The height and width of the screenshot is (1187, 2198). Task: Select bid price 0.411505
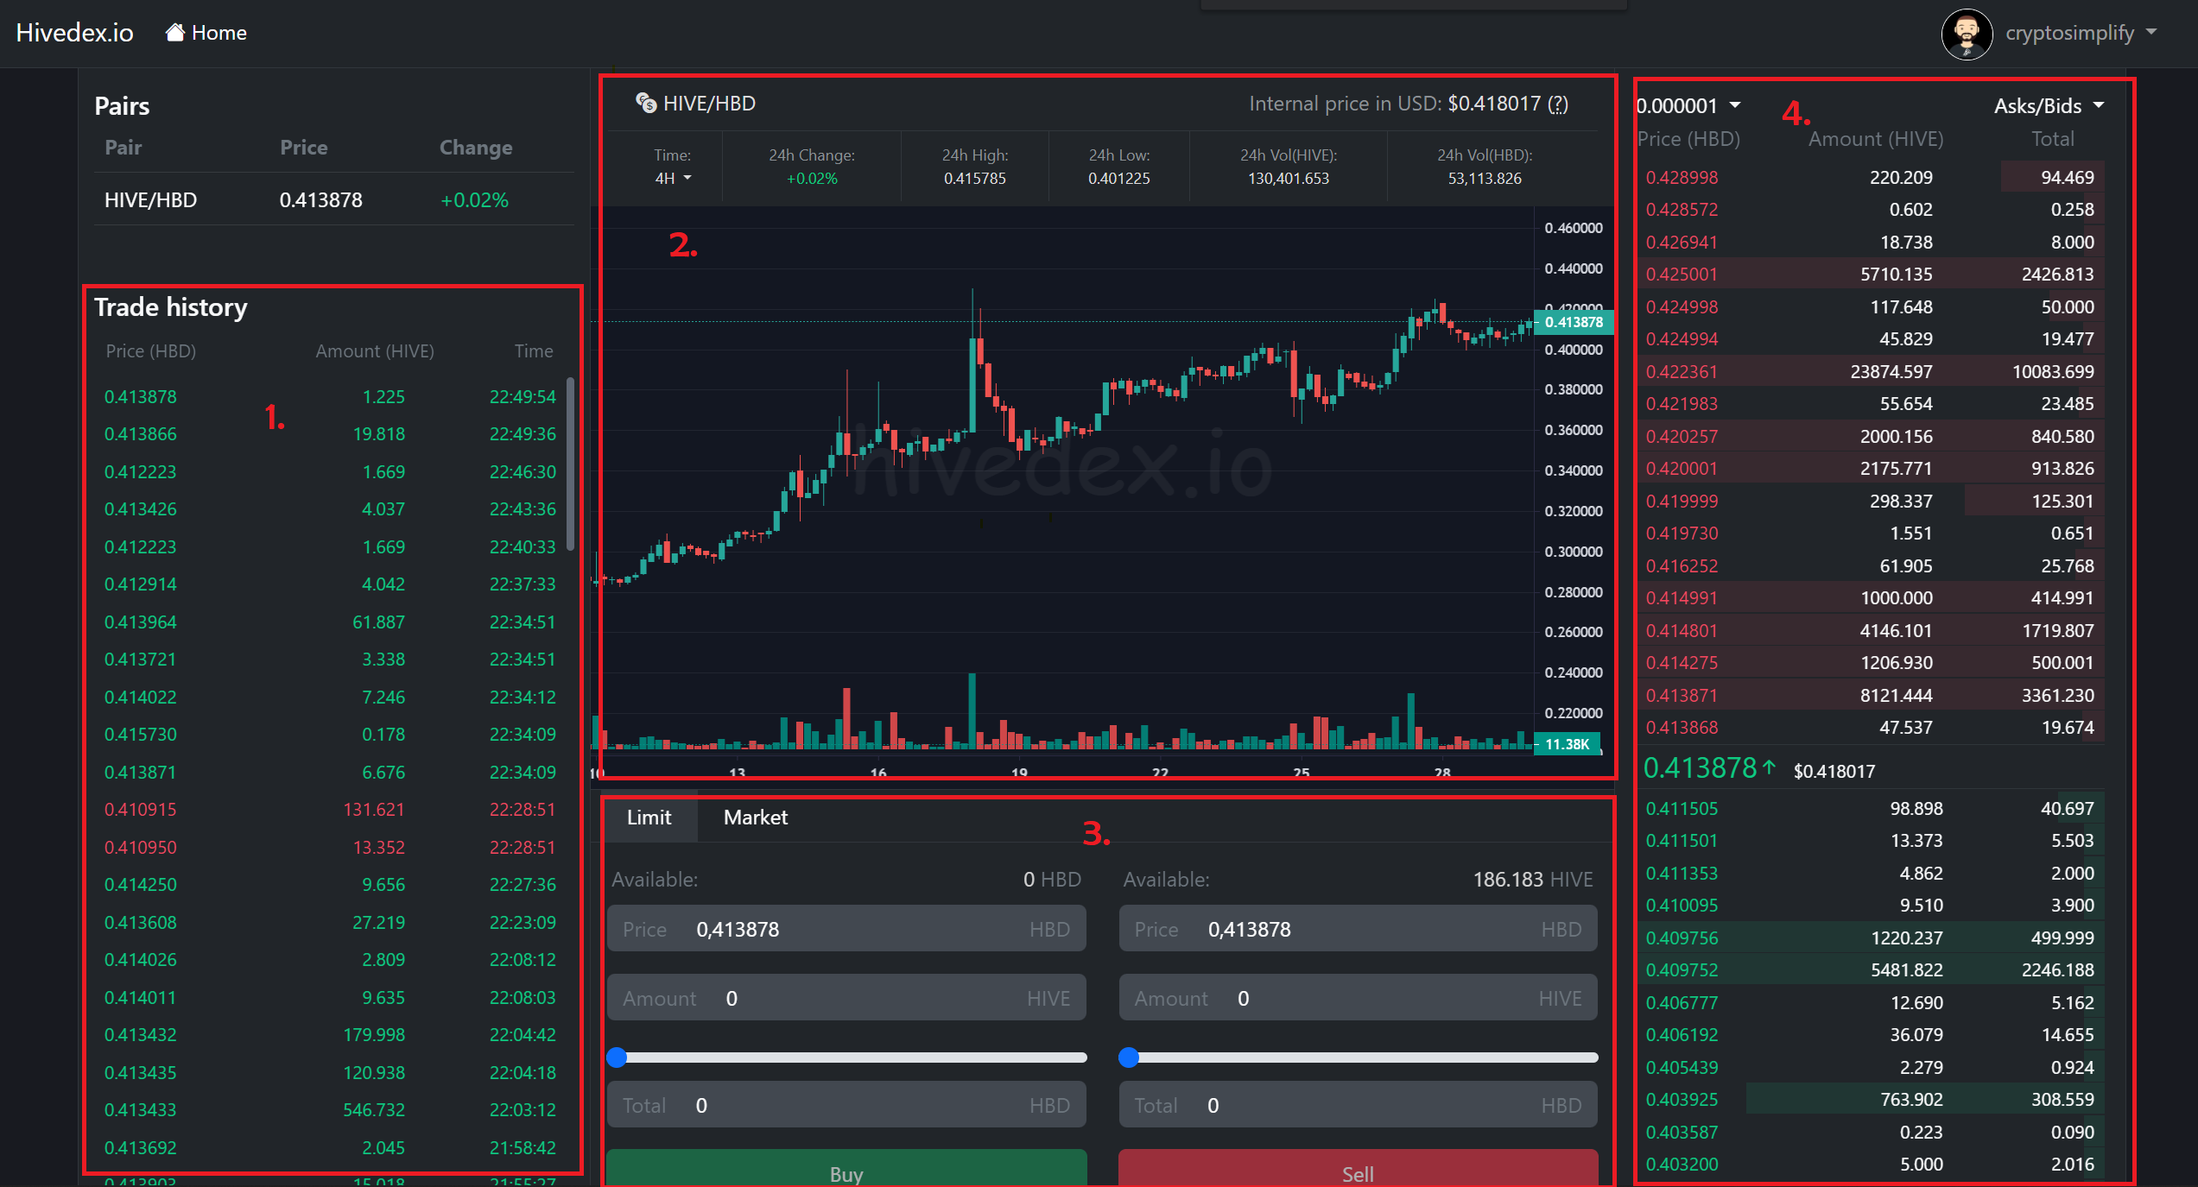(1682, 809)
